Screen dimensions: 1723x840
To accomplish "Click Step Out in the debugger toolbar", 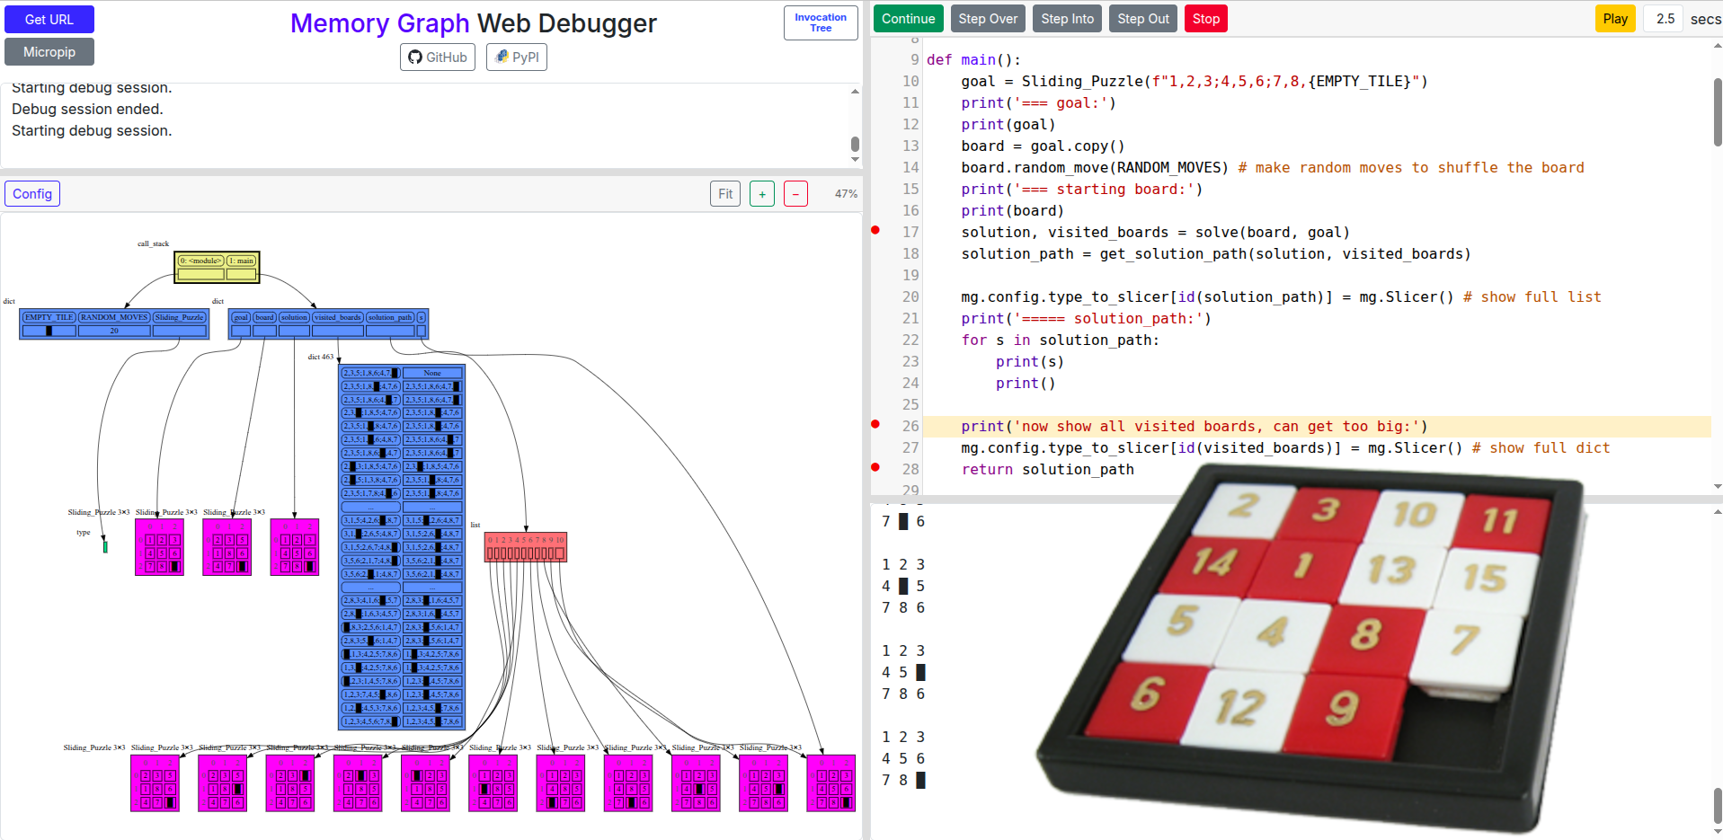I will [1143, 19].
